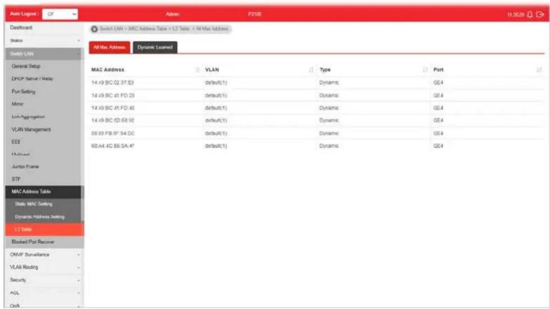Switch to the All Mac Address tab
Viewport: 550px width, 309px height.
click(x=110, y=47)
